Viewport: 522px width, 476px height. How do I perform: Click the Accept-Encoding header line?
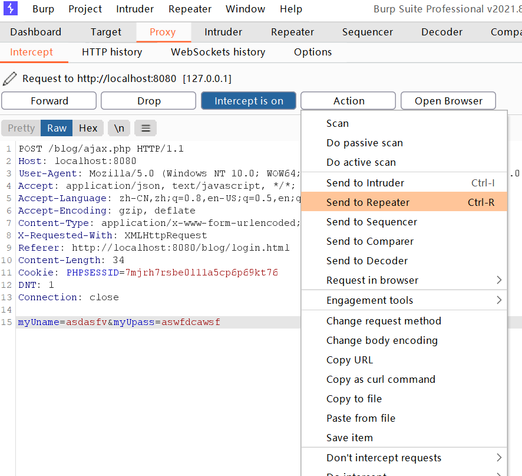pos(107,211)
